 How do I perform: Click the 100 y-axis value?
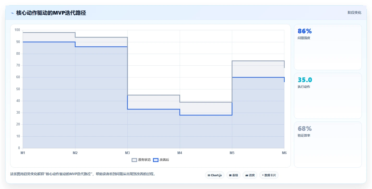tap(17, 30)
